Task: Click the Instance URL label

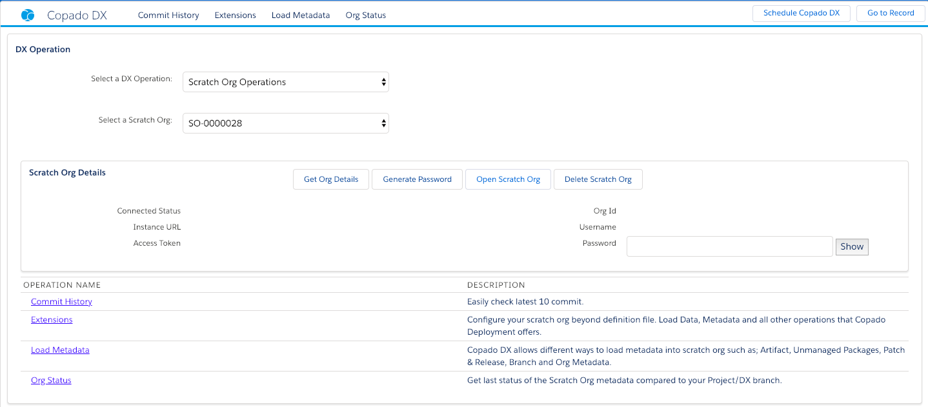Action: click(157, 227)
